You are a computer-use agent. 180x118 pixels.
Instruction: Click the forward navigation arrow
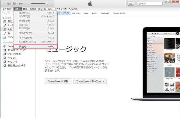tap(9, 13)
